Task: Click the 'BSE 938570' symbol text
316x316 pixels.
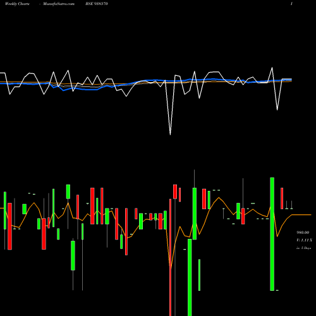Action: click(x=97, y=4)
